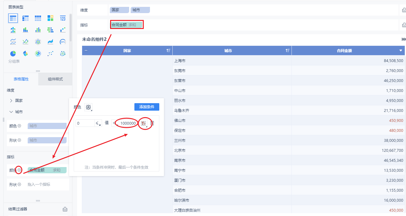
Task: Select the partitioned column chart icon
Action: [x=13, y=30]
